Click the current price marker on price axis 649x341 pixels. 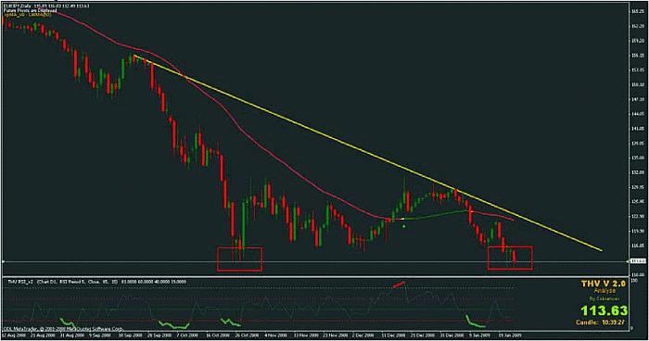point(638,261)
